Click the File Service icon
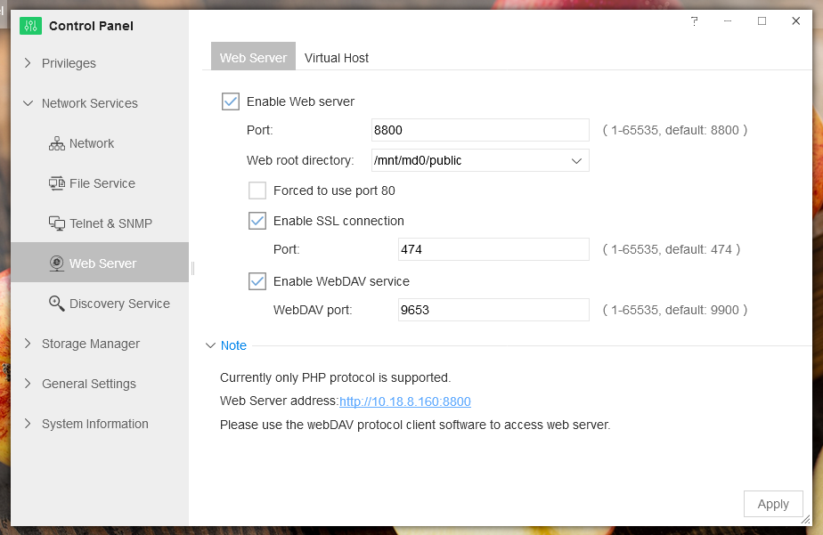This screenshot has width=823, height=535. point(57,183)
